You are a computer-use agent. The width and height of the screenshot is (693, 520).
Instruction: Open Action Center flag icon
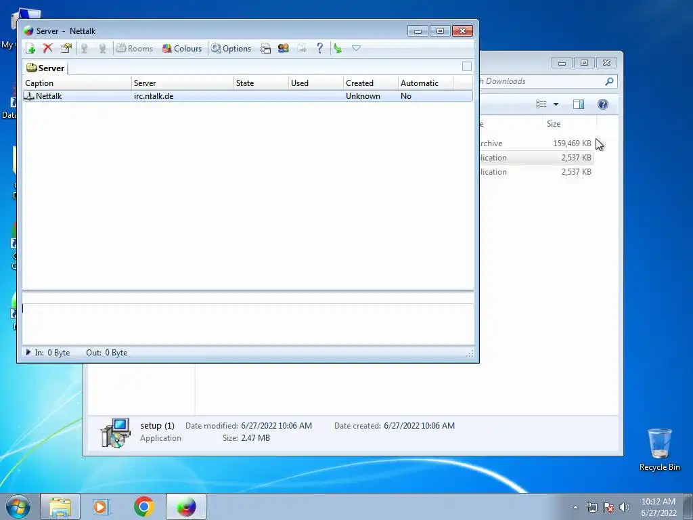[x=608, y=507]
